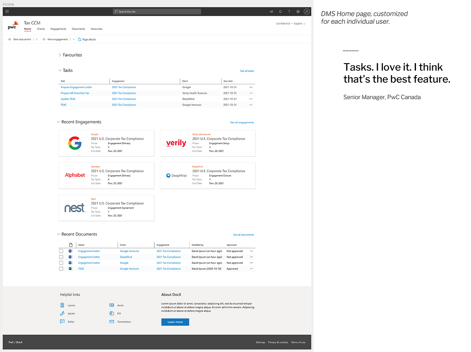471x352 pixels.
Task: Click the file type column header icon
Action: tap(71, 245)
